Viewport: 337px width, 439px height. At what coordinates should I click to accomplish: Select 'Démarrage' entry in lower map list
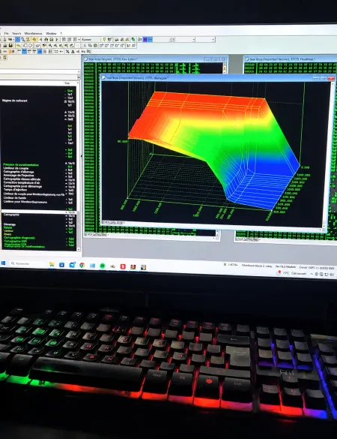coord(10,224)
